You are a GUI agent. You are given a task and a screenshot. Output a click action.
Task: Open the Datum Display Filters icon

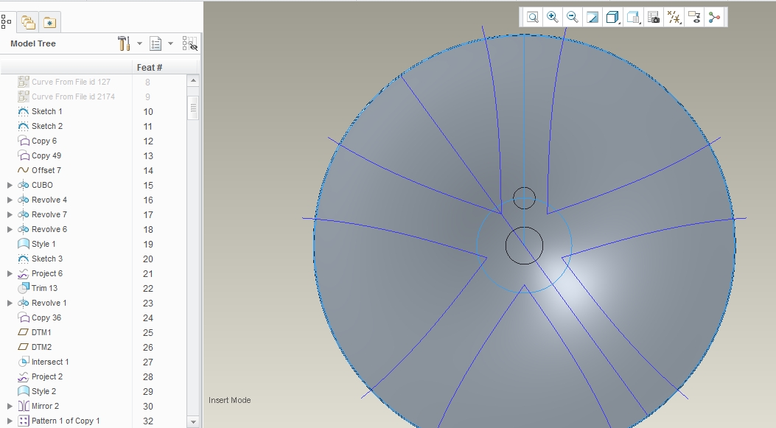click(674, 18)
